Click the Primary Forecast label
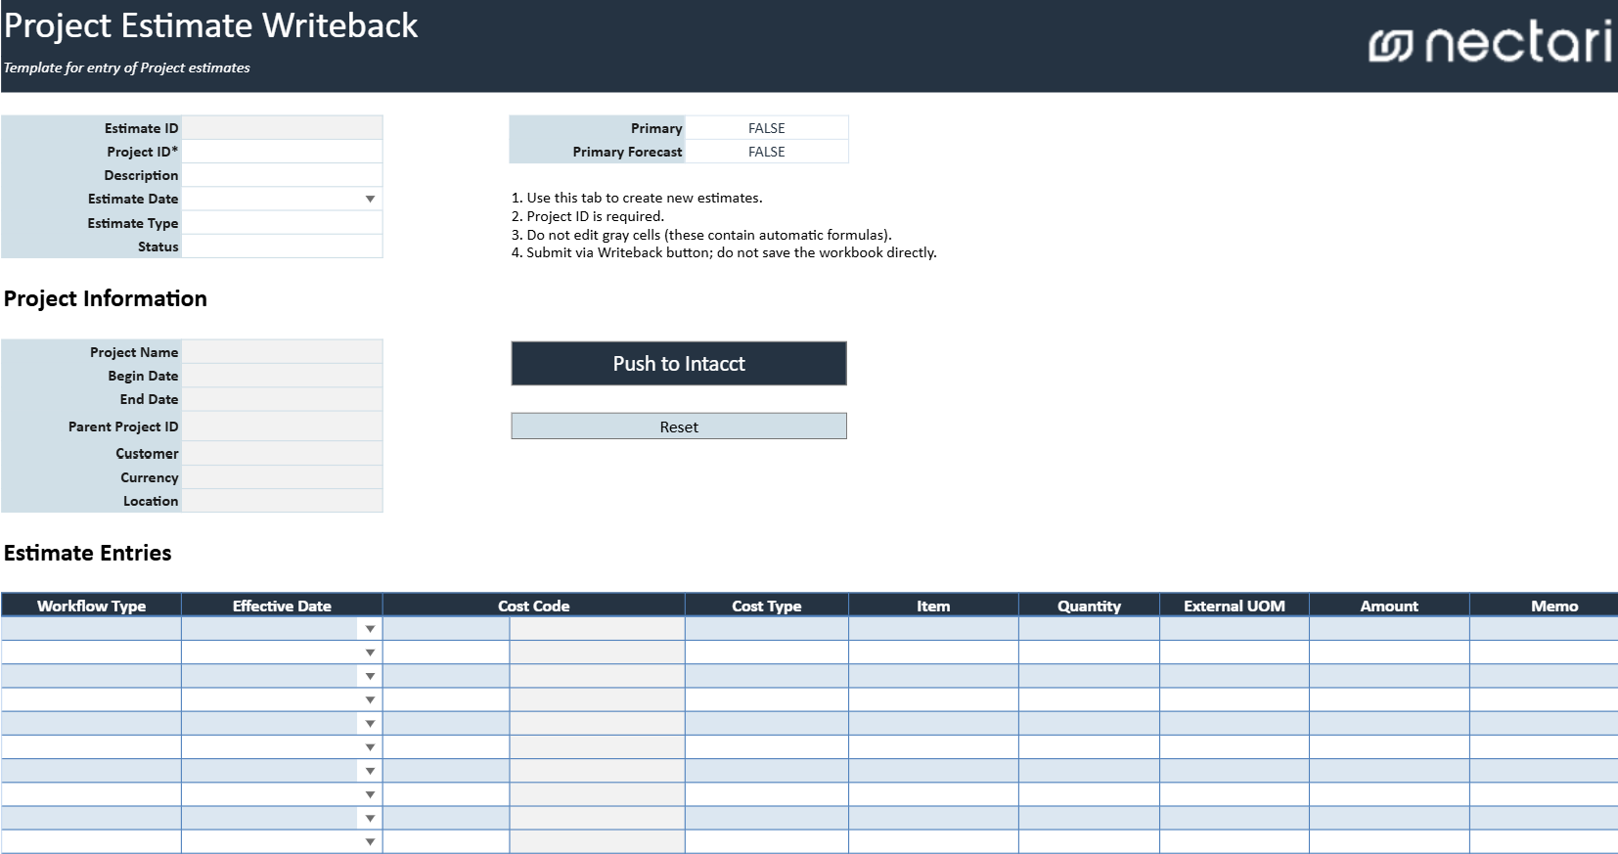1618x854 pixels. (x=627, y=152)
